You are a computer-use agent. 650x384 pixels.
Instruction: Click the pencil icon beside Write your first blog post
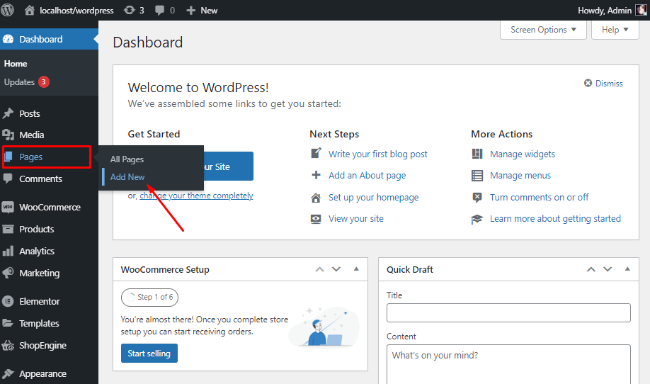click(x=316, y=154)
